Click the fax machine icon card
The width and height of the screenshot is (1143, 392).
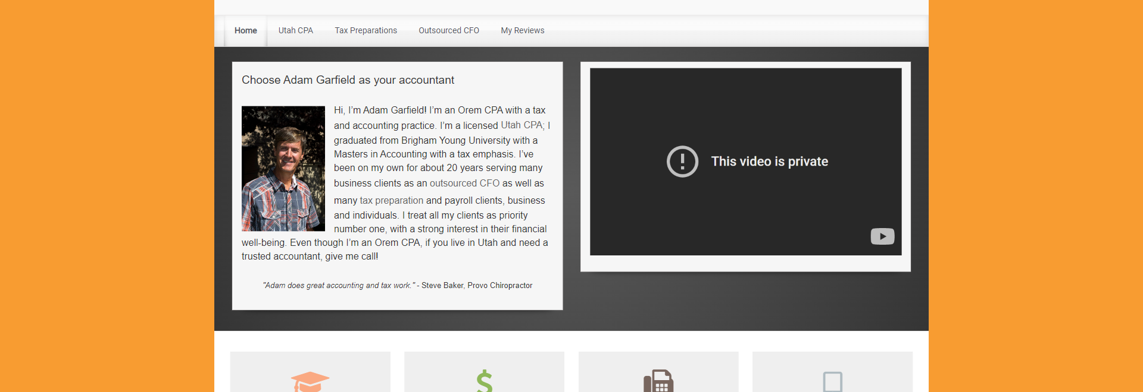[658, 372]
